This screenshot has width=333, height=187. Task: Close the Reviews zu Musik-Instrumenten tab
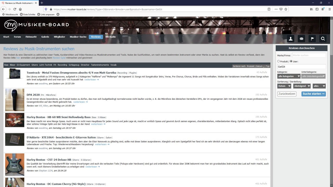point(36,3)
